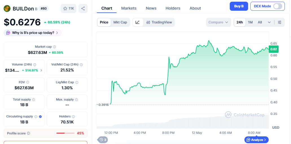Expand more time ranges chevron
Image resolution: width=291 pixels, height=144 pixels.
click(x=269, y=22)
